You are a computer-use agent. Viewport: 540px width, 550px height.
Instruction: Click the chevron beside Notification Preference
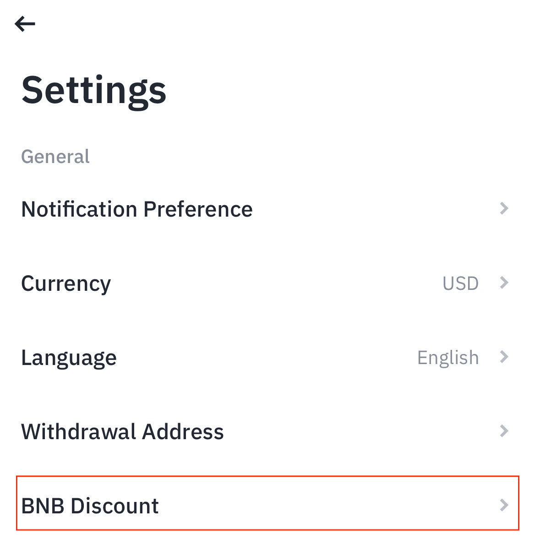pyautogui.click(x=504, y=209)
